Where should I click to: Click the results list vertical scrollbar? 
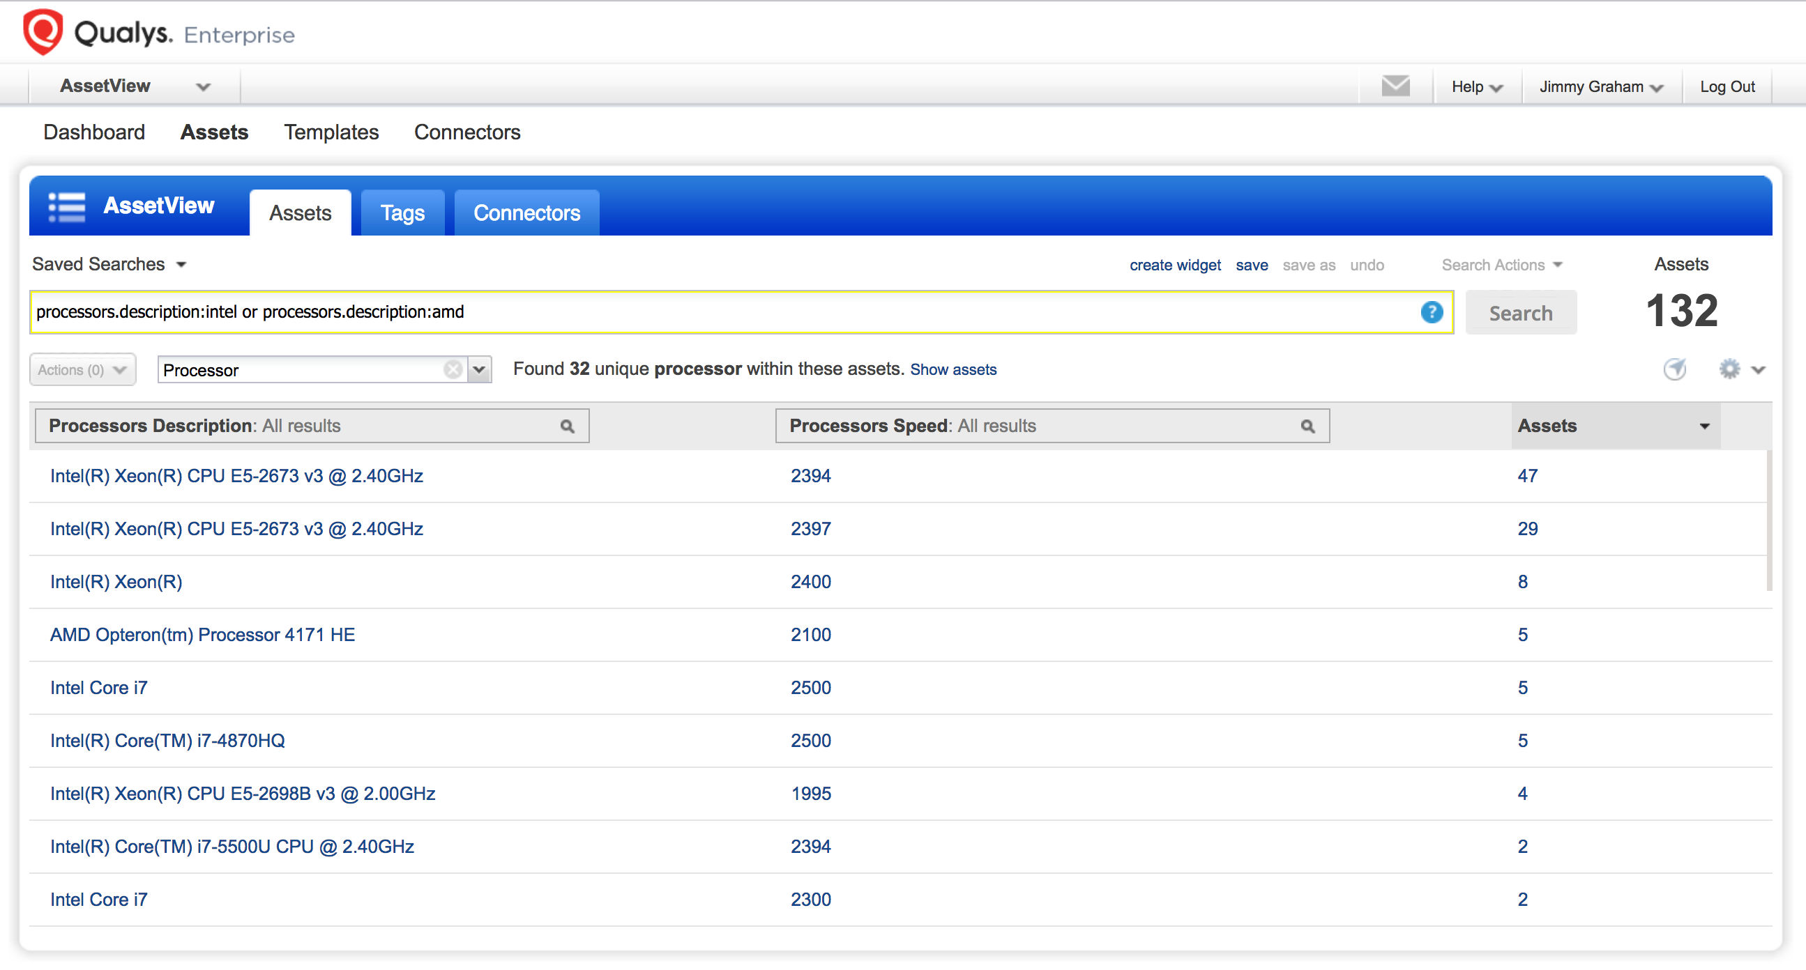pyautogui.click(x=1769, y=521)
